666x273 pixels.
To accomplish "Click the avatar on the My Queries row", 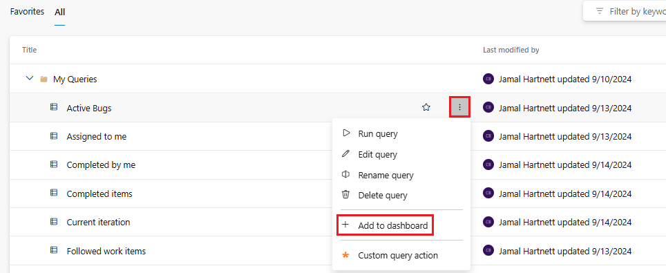I will click(488, 79).
